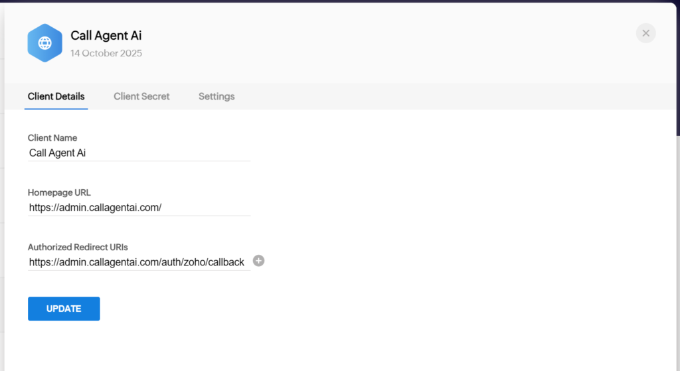The width and height of the screenshot is (680, 371).
Task: Click the Homepage URL label
Action: point(59,192)
